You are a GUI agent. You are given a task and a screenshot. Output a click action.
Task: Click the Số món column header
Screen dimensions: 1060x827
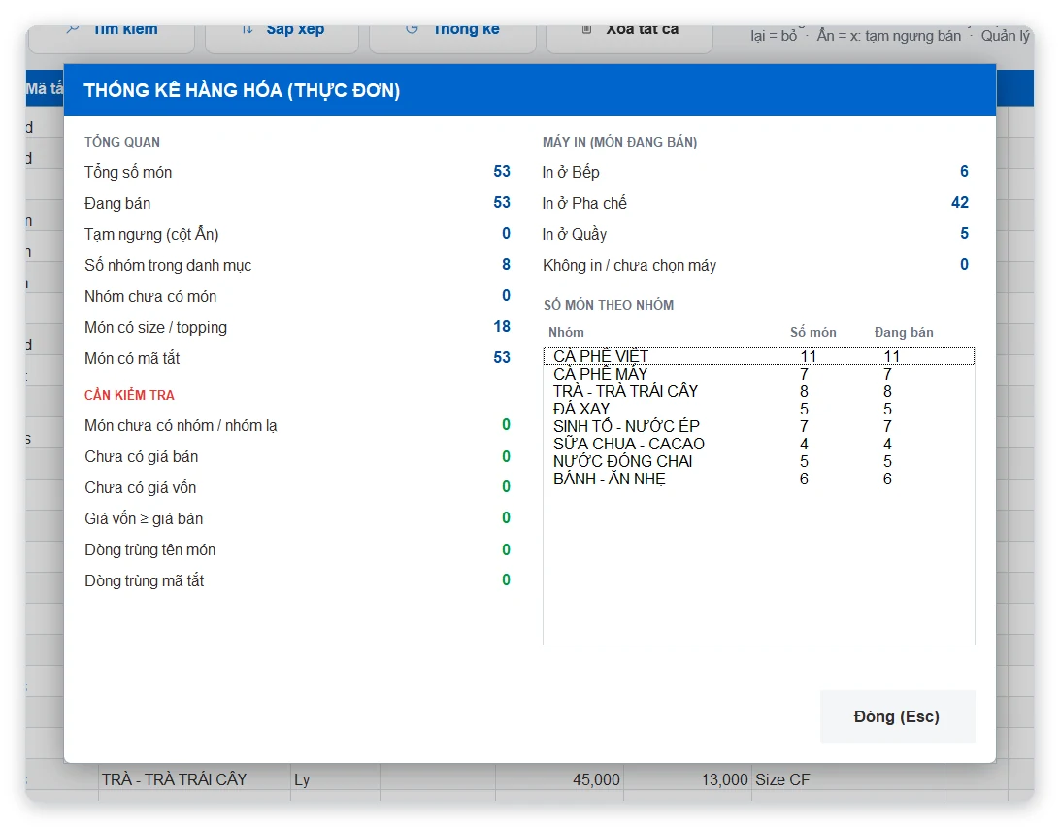(813, 332)
